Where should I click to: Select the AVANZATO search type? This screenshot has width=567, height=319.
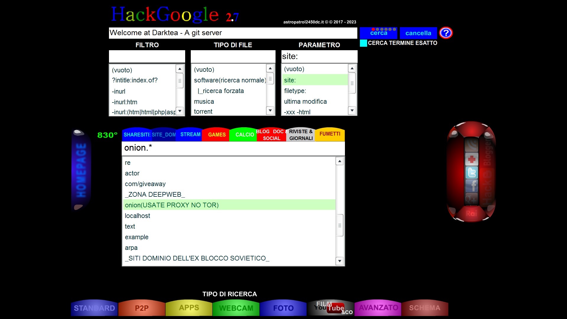tap(378, 308)
